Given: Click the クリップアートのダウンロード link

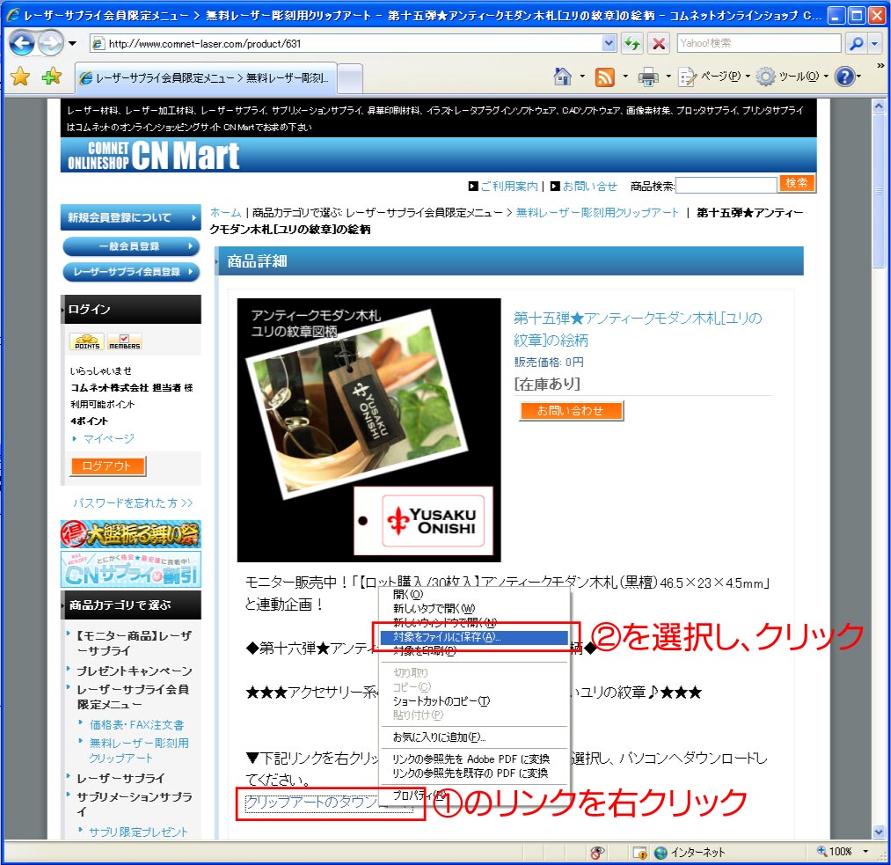Looking at the screenshot, I should 328,802.
